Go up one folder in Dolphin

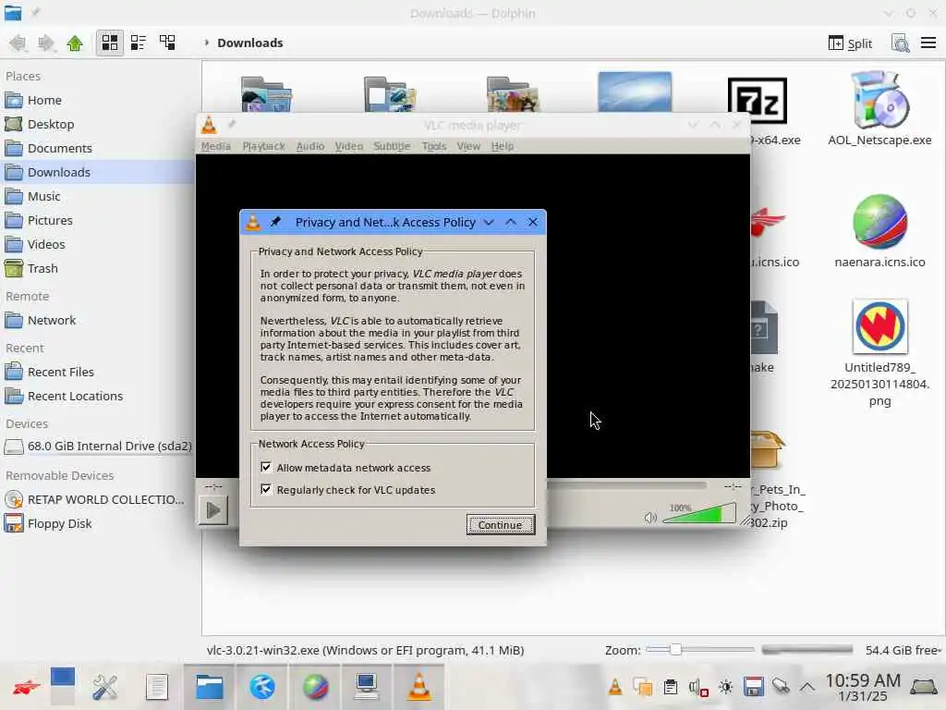(x=75, y=43)
